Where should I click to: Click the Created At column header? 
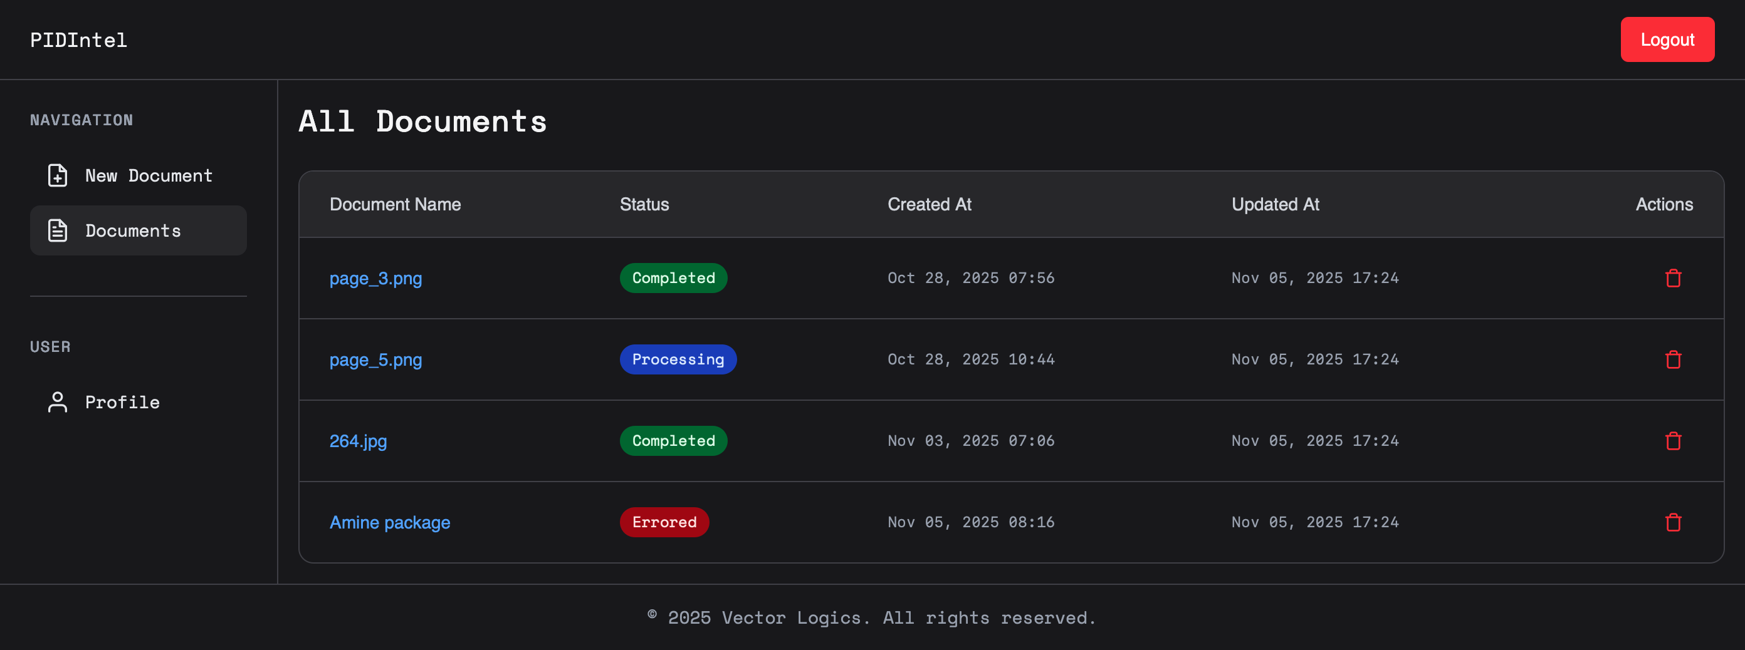tap(929, 205)
